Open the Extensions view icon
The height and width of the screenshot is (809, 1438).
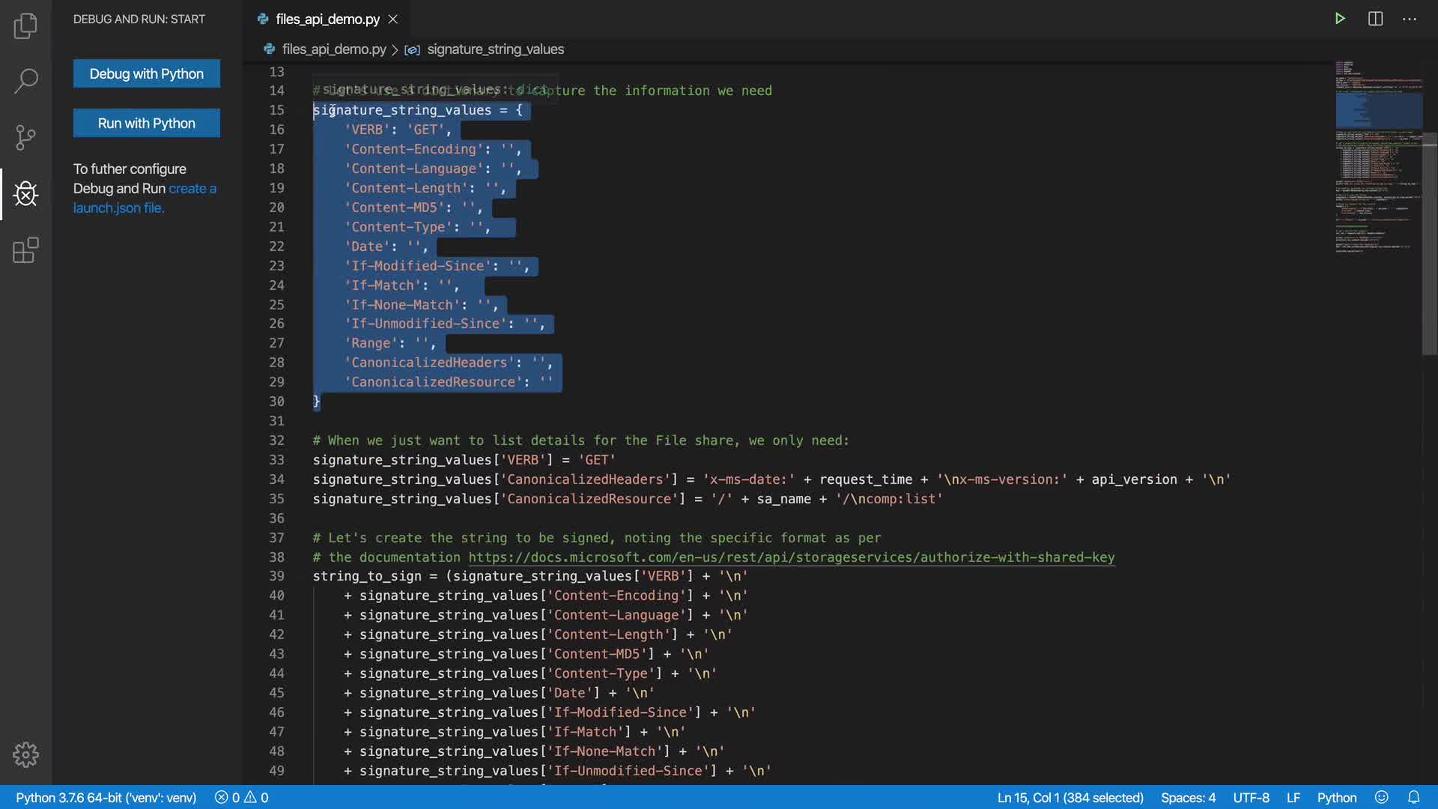25,250
